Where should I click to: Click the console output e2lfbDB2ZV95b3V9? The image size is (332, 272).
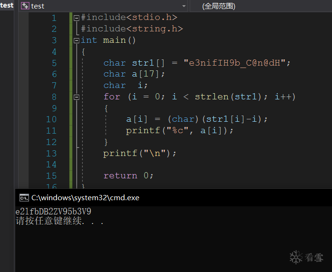coord(53,212)
